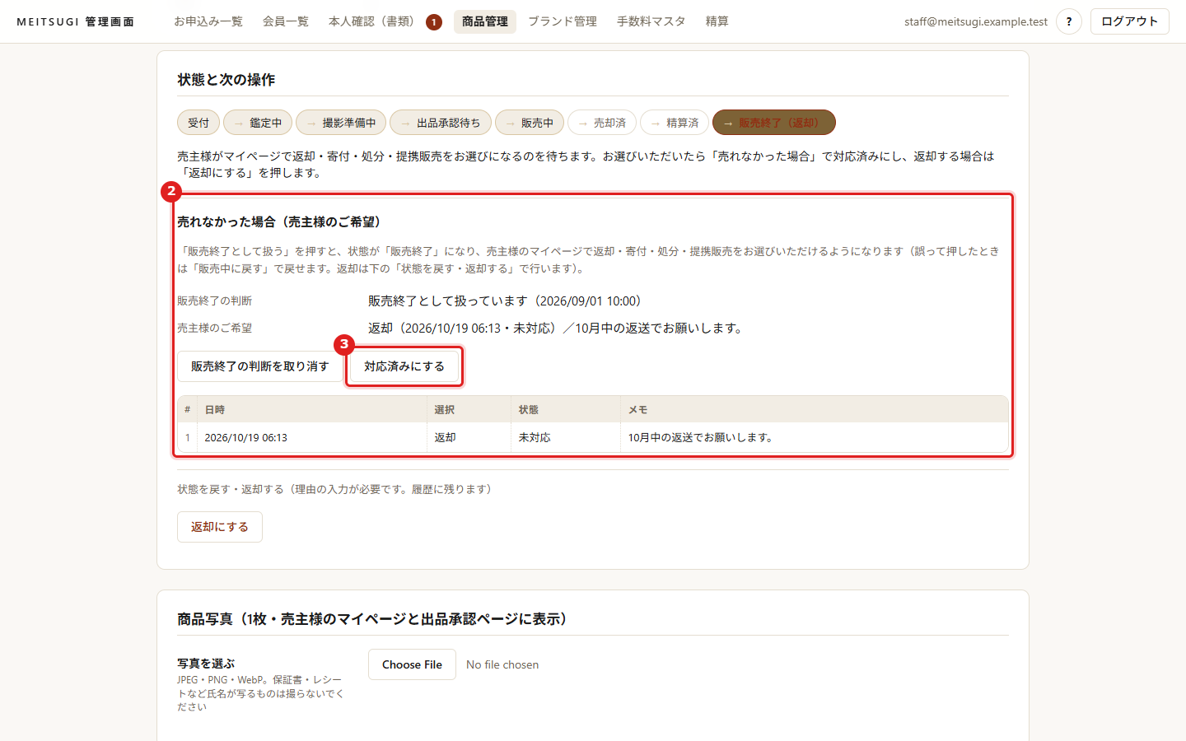Click the 売却済 status chip
The image size is (1186, 741).
602,123
